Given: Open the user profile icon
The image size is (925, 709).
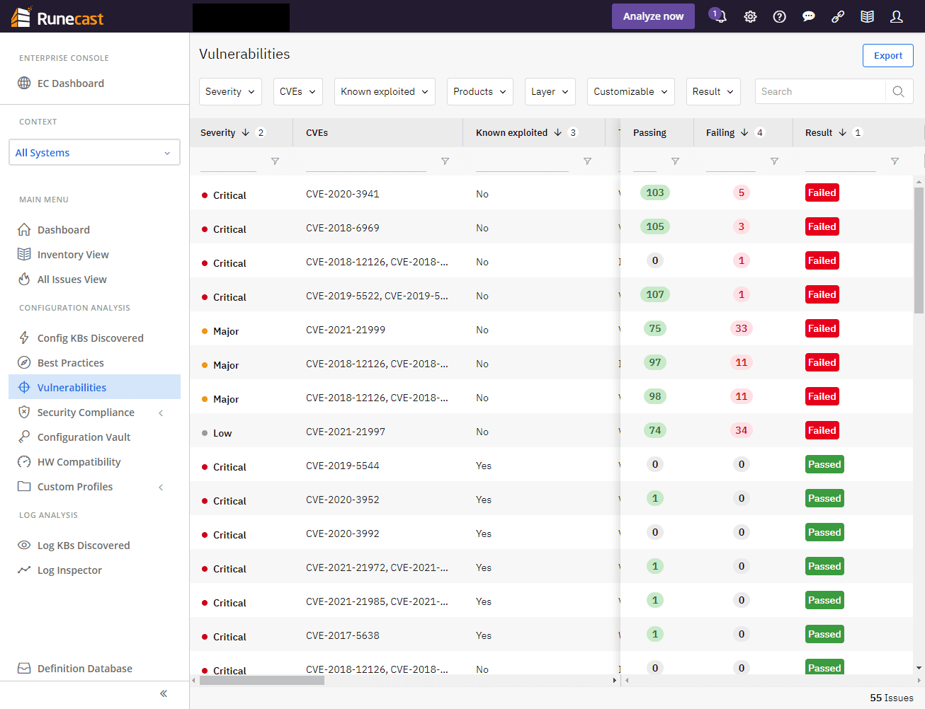Looking at the screenshot, I should (x=896, y=16).
